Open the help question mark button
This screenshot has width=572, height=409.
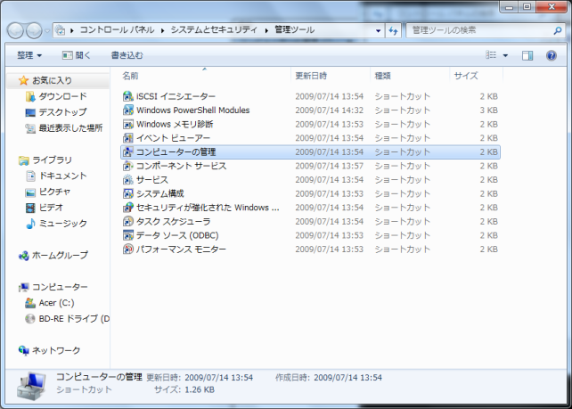[552, 55]
